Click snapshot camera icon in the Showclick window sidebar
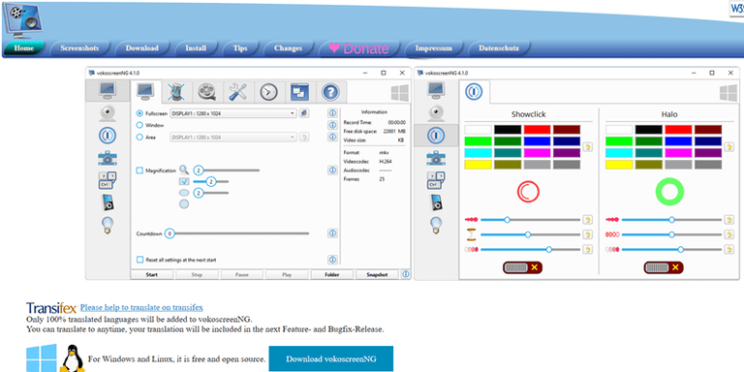744x372 pixels. pos(437,158)
